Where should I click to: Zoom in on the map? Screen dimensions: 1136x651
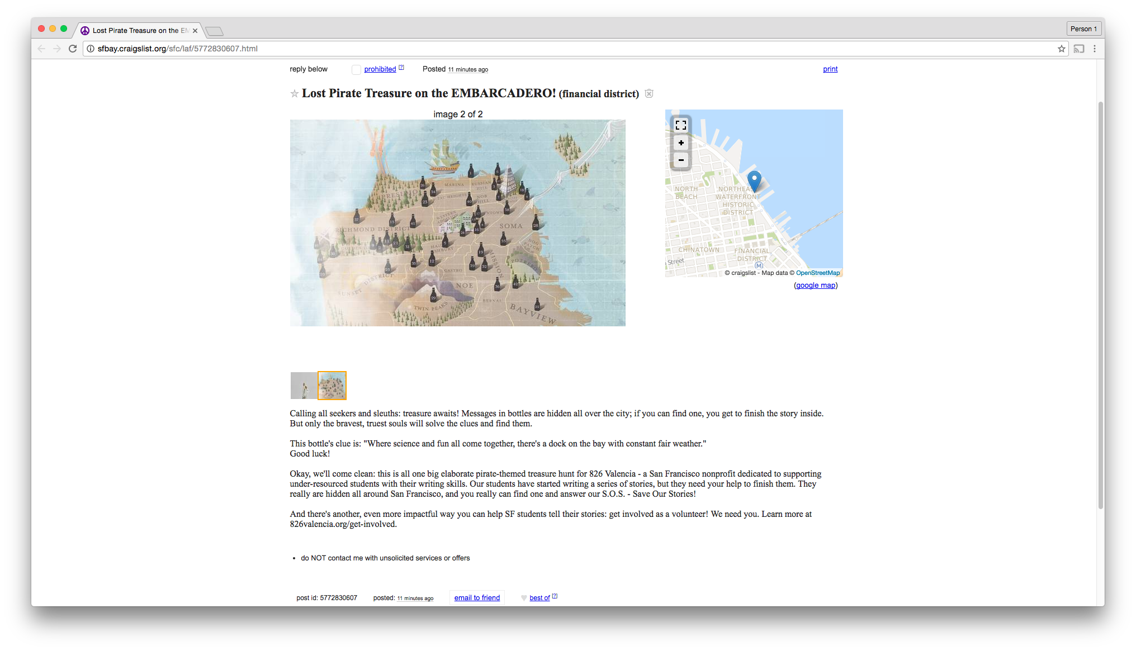(681, 143)
